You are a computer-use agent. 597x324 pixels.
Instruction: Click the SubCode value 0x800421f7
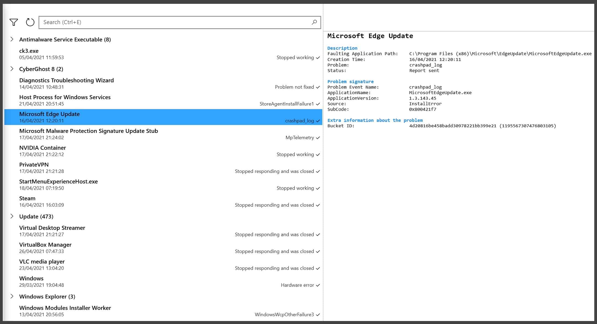click(x=423, y=109)
